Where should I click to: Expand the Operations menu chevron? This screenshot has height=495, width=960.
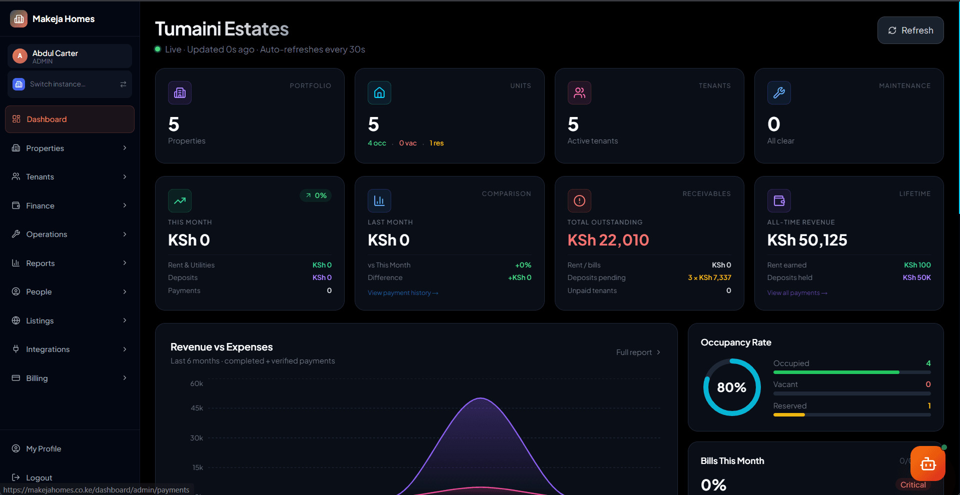(x=125, y=234)
